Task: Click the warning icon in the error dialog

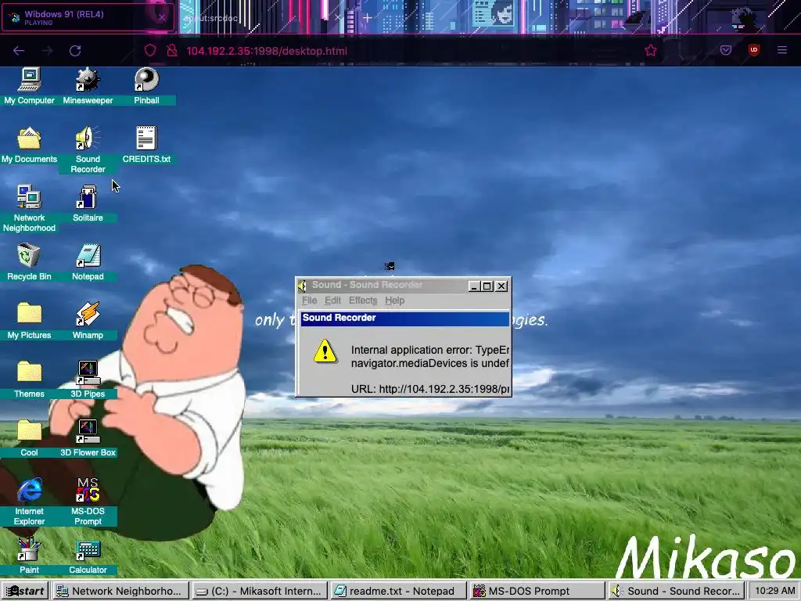Action: (325, 351)
